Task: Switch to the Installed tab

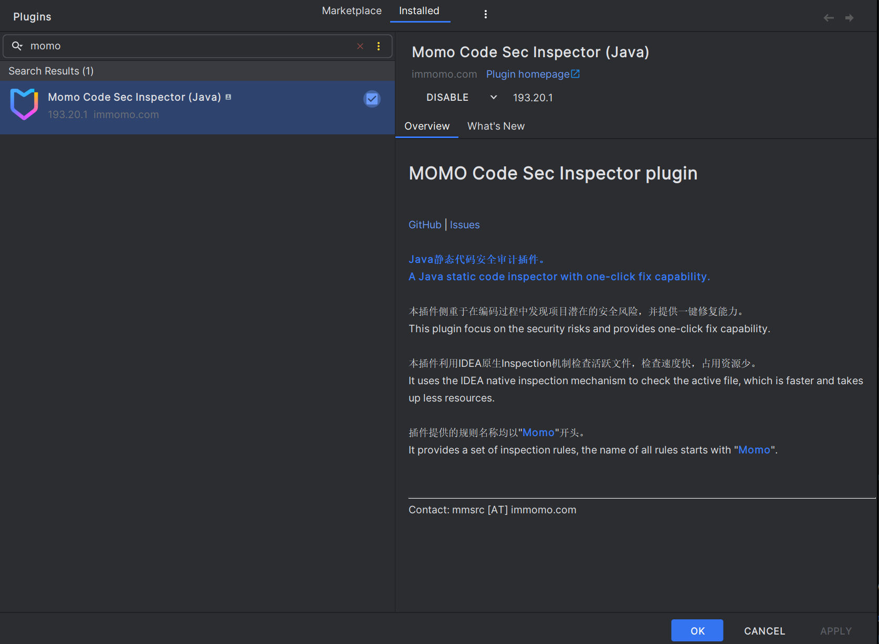Action: coord(419,11)
